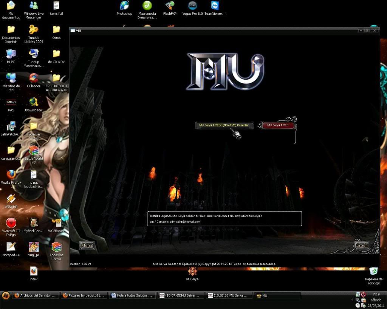This screenshot has height=309, width=387.
Task: Open Mis sitios de red
Action: 11,83
